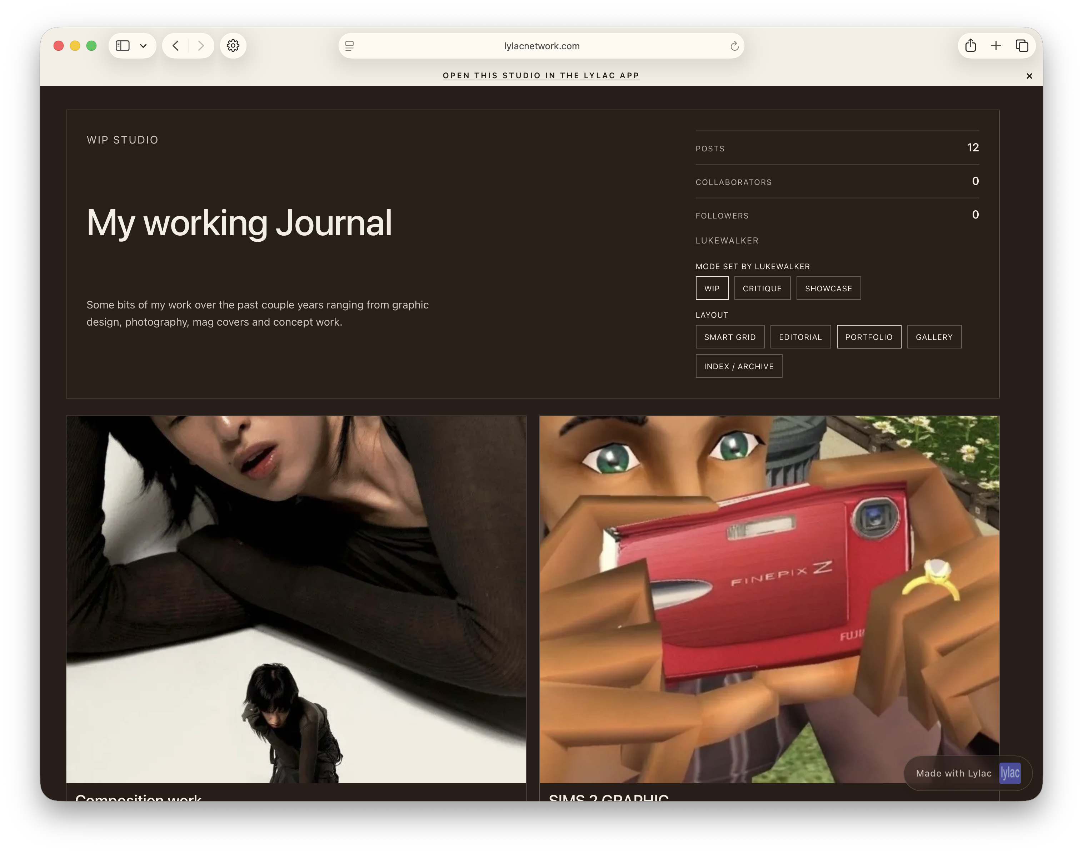The width and height of the screenshot is (1083, 854).
Task: Dismiss the Lylac app banner
Action: tap(1029, 76)
